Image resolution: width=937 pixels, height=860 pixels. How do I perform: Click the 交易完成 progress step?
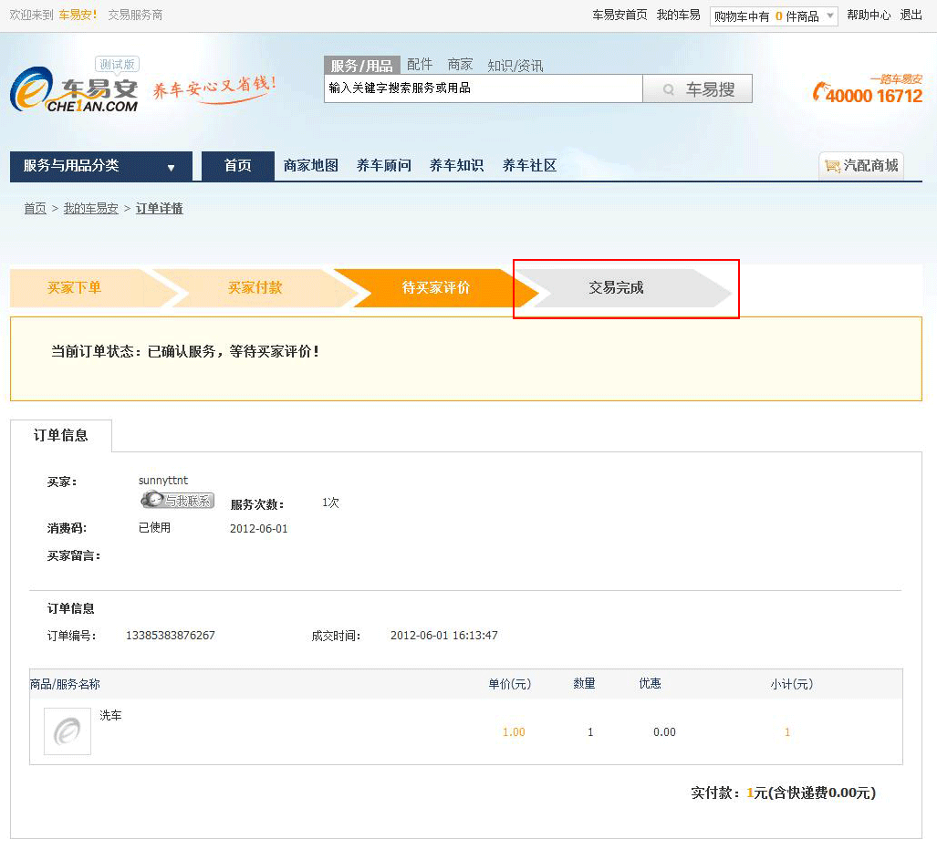[617, 288]
